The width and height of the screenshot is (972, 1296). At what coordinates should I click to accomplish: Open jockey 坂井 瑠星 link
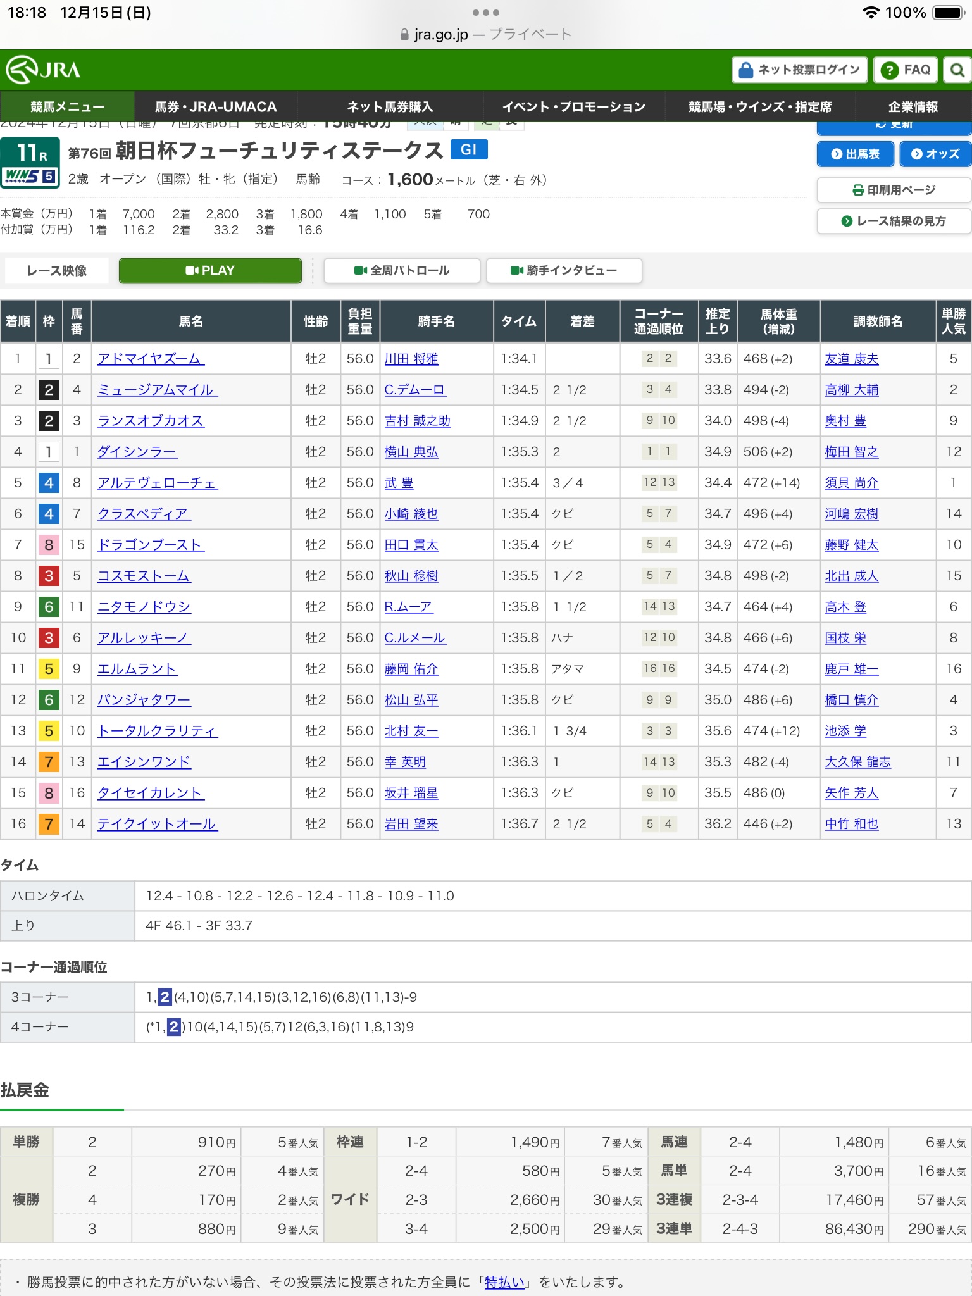[x=411, y=793]
